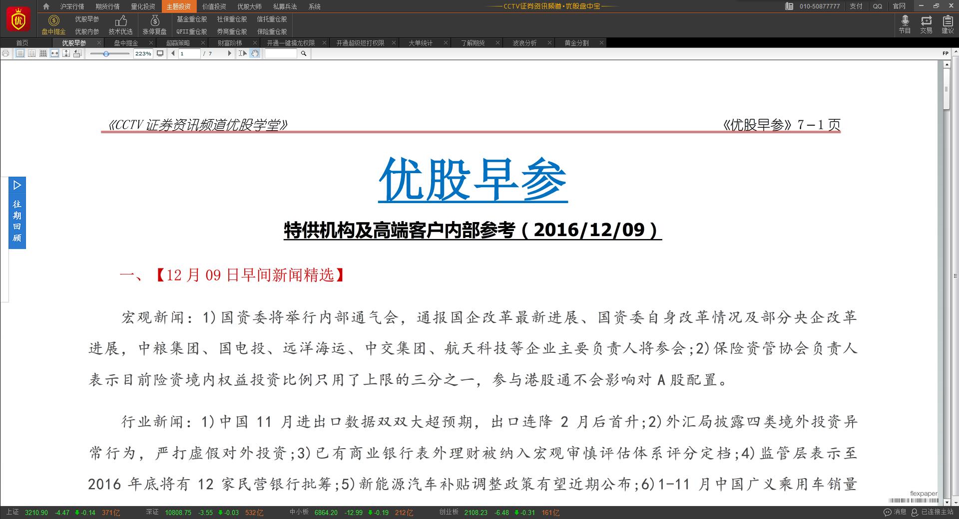Select the hand pan tool
959x519 pixels.
coord(255,53)
